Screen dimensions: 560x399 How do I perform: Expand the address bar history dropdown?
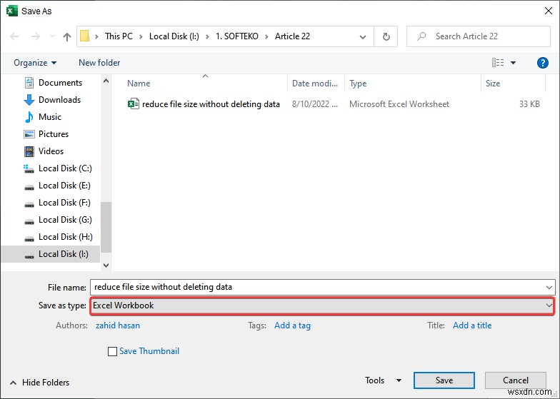[363, 36]
